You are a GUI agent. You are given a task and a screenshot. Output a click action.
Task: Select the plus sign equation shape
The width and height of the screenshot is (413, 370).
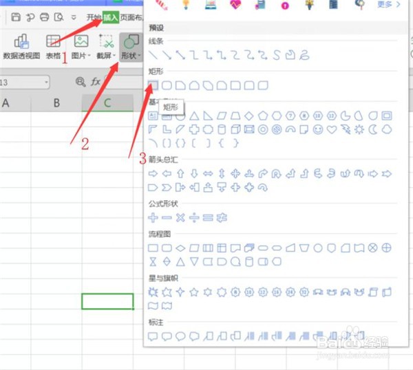point(153,217)
